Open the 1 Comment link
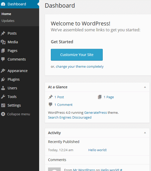 click(x=63, y=105)
